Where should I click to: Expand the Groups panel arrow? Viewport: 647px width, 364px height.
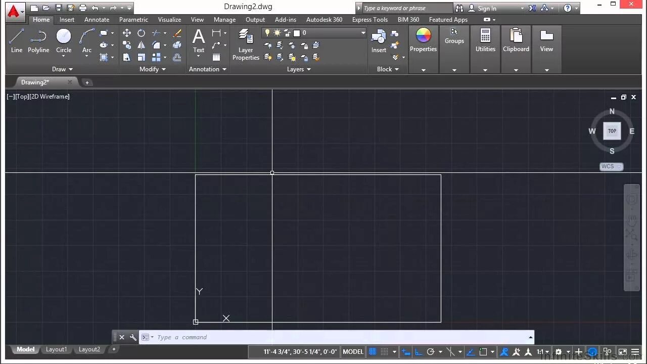coord(454,70)
